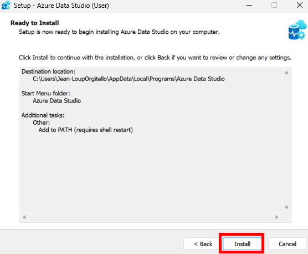This screenshot has height=254, width=308.
Task: Click the Additional tasks label
Action: click(43, 115)
